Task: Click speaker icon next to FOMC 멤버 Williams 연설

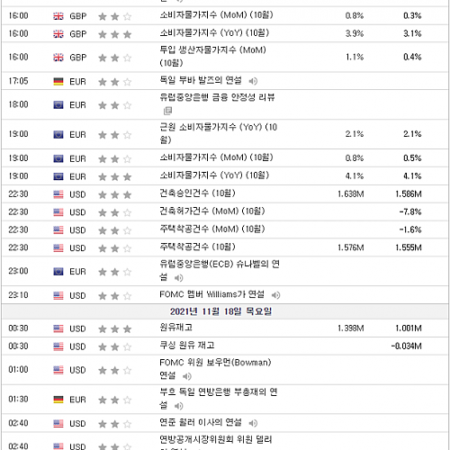Action: pyautogui.click(x=275, y=295)
